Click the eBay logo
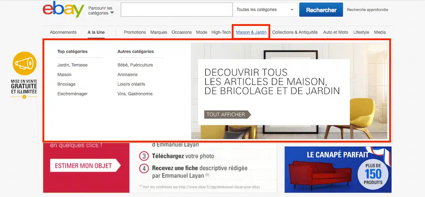Viewport: 425px width, 197px height. 63,10
